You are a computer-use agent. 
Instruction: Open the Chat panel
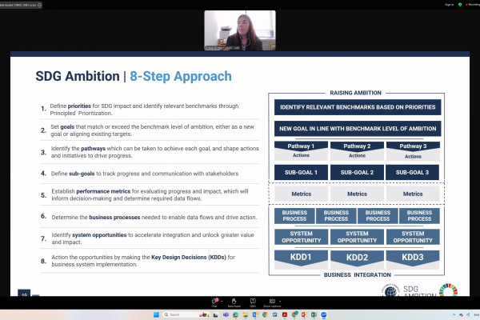coord(214,302)
